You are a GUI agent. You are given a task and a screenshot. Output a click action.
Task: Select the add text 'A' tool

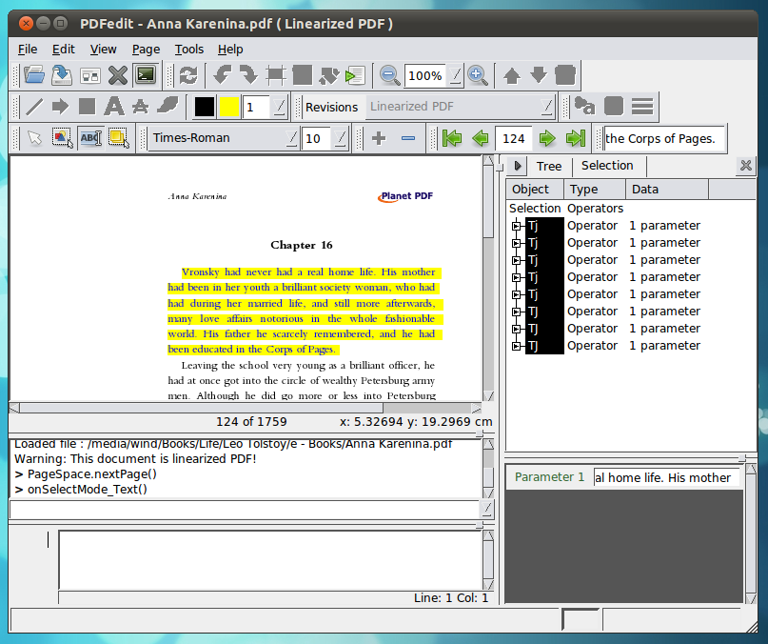[x=113, y=107]
